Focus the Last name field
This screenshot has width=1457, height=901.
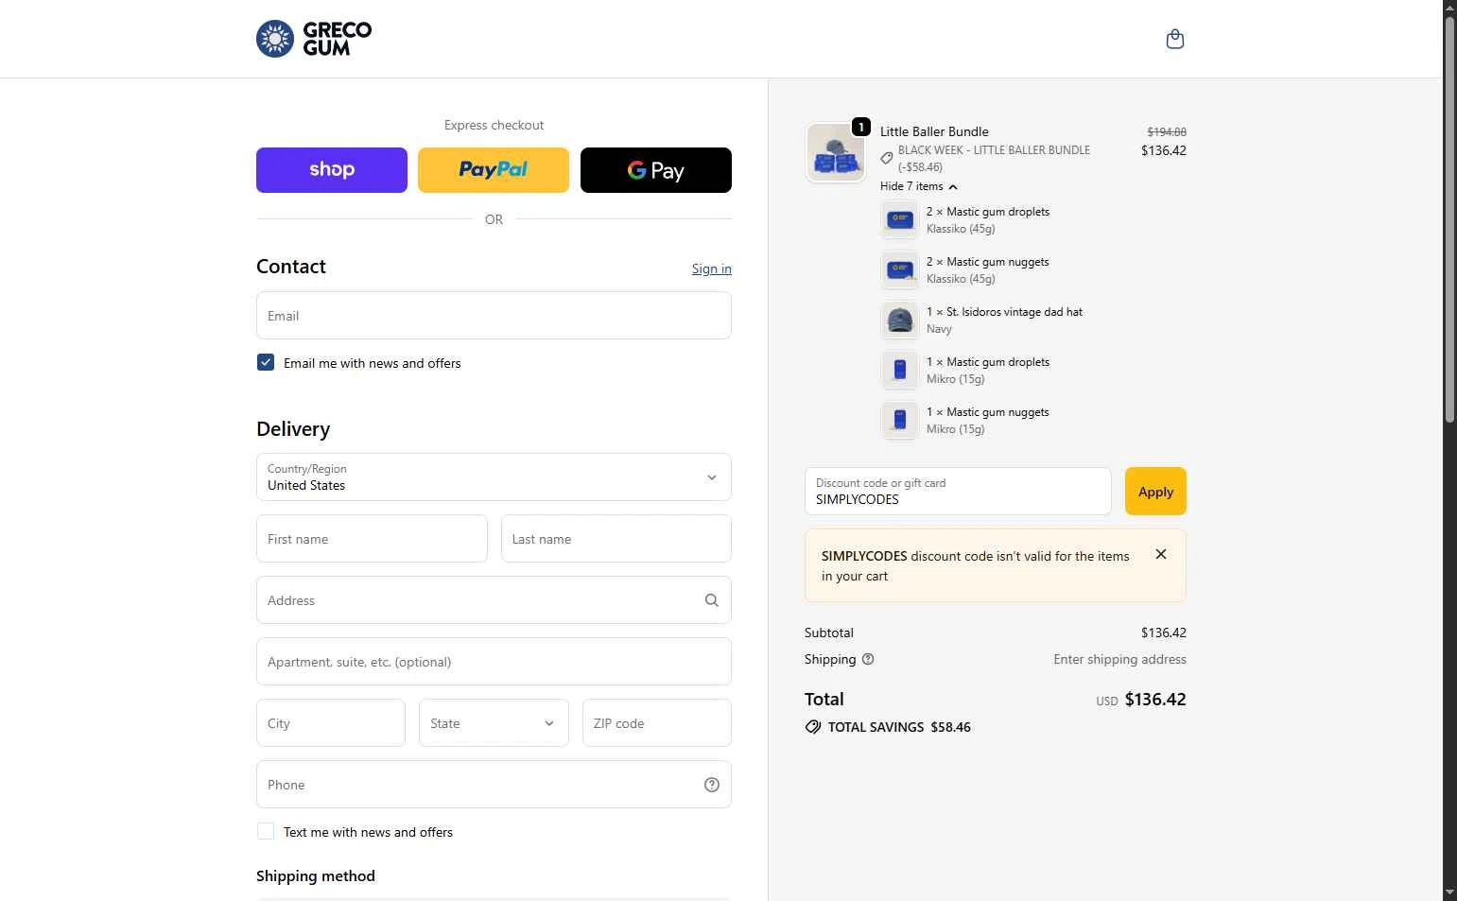pos(616,539)
